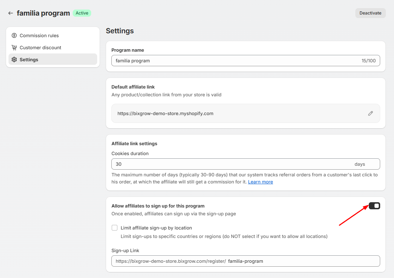
Task: Focus the Program name text field
Action: tap(234, 61)
